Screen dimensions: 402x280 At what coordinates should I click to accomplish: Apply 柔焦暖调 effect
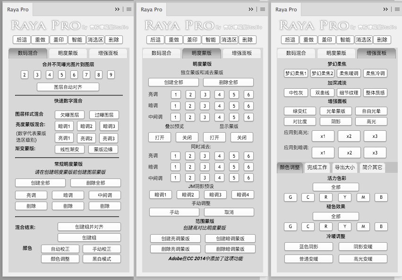tap(349, 73)
